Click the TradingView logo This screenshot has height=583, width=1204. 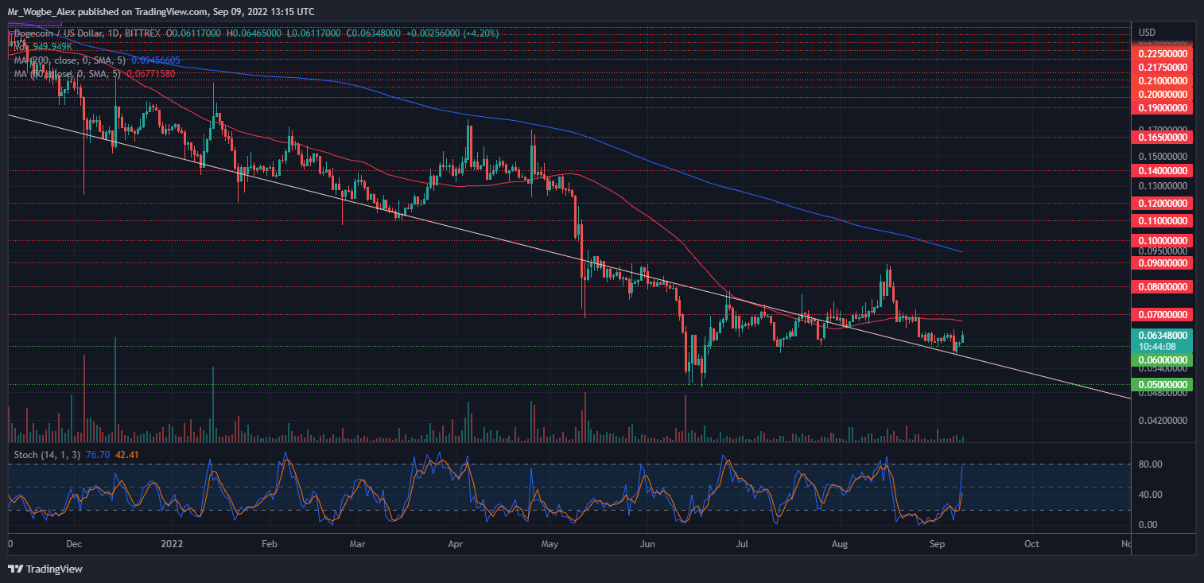pyautogui.click(x=45, y=569)
